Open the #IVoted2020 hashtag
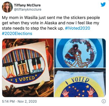Screen dimensions: 109x106 78,28
